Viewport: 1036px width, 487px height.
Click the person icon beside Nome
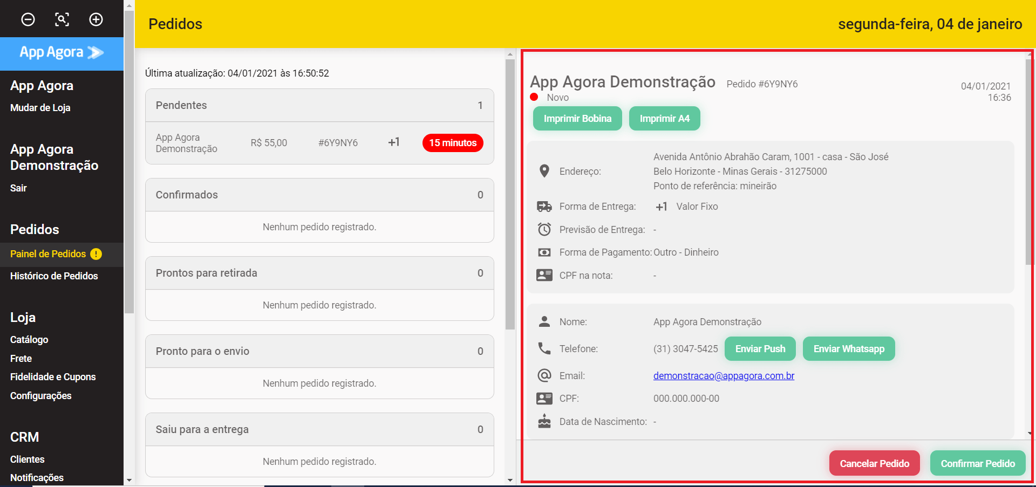pos(544,321)
